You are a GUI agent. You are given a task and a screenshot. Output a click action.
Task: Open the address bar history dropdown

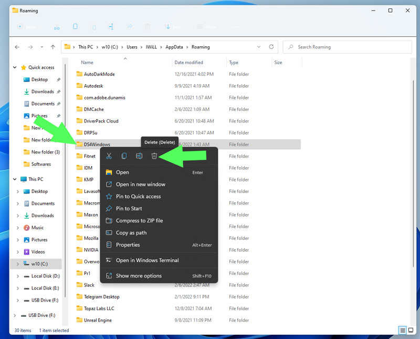point(259,47)
